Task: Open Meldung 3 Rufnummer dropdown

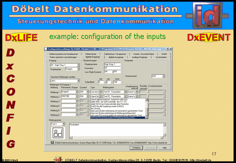Action: pyautogui.click(x=77, y=101)
